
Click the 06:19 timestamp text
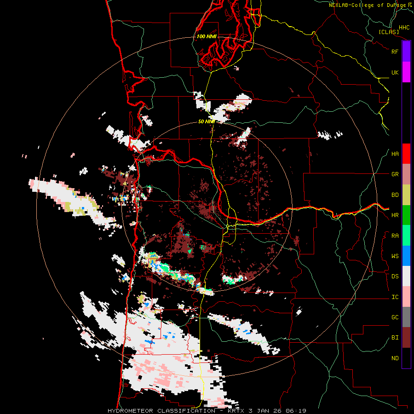click(x=297, y=411)
